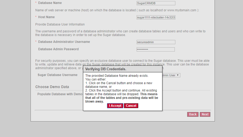This screenshot has height=137, width=243.
Task: Open the Sugar Database Username dropdown
Action: pos(171,75)
